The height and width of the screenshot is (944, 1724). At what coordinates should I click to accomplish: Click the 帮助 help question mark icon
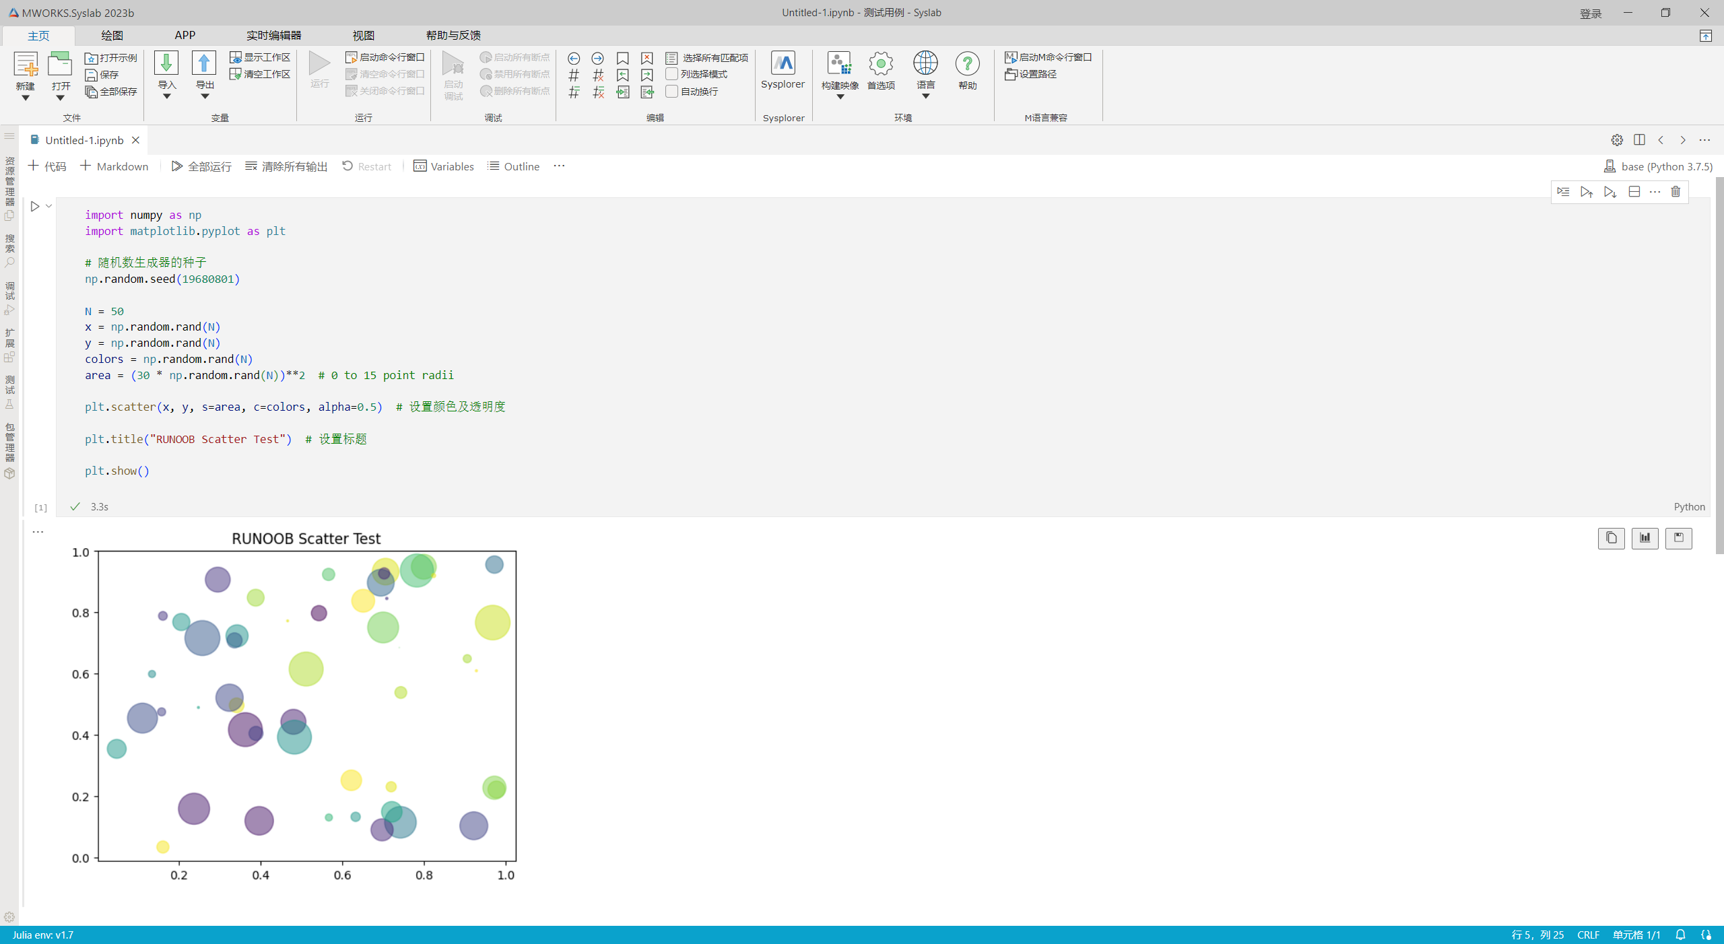pos(967,64)
